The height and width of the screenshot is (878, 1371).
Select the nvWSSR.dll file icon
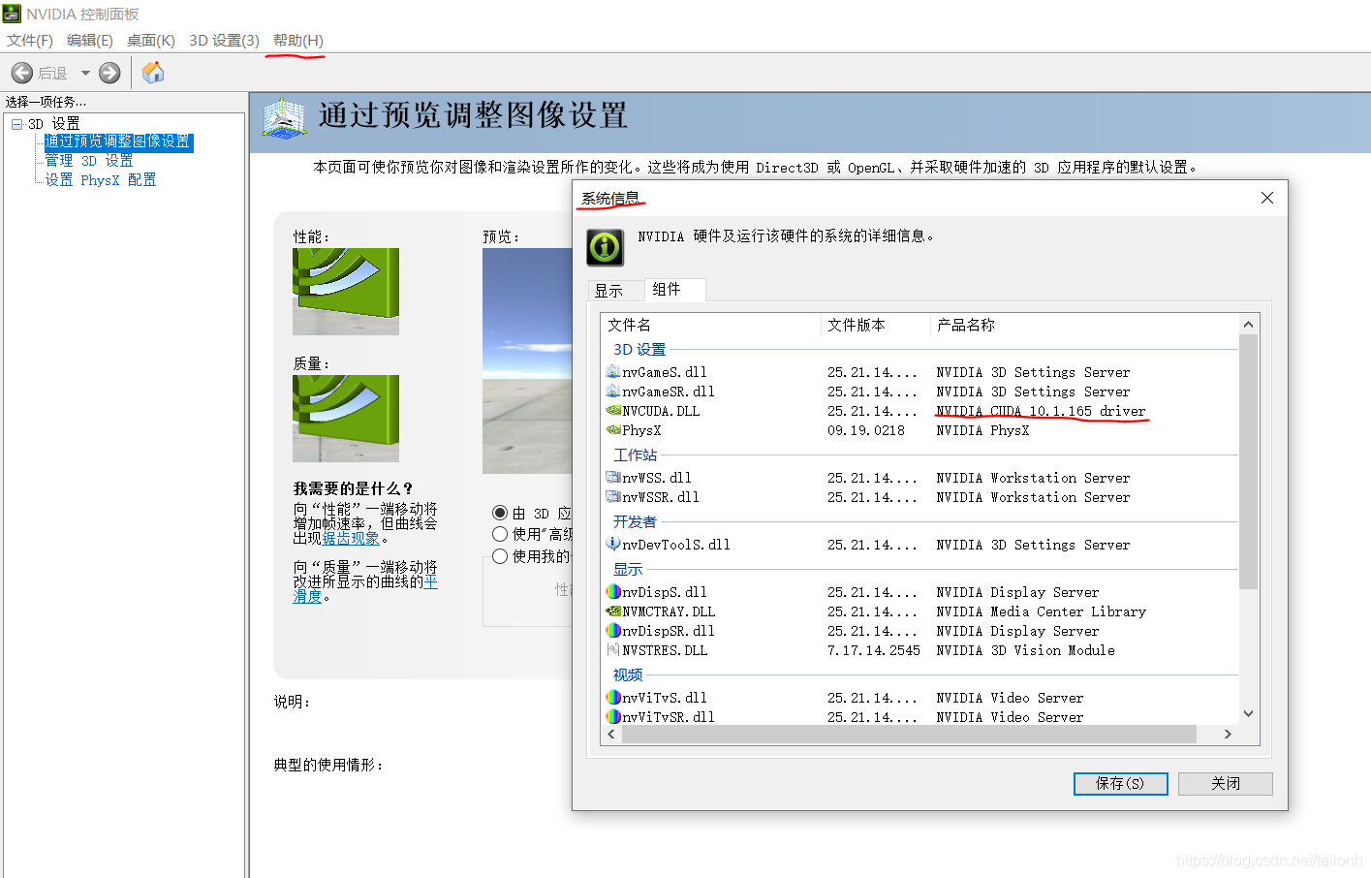(x=612, y=496)
